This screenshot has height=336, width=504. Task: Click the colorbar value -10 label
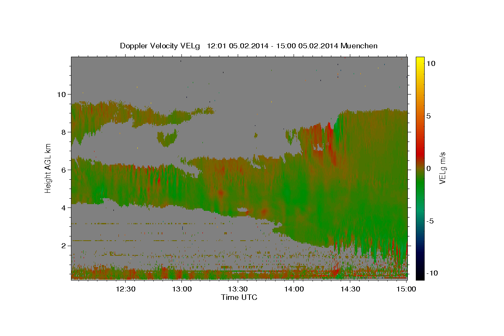[431, 273]
